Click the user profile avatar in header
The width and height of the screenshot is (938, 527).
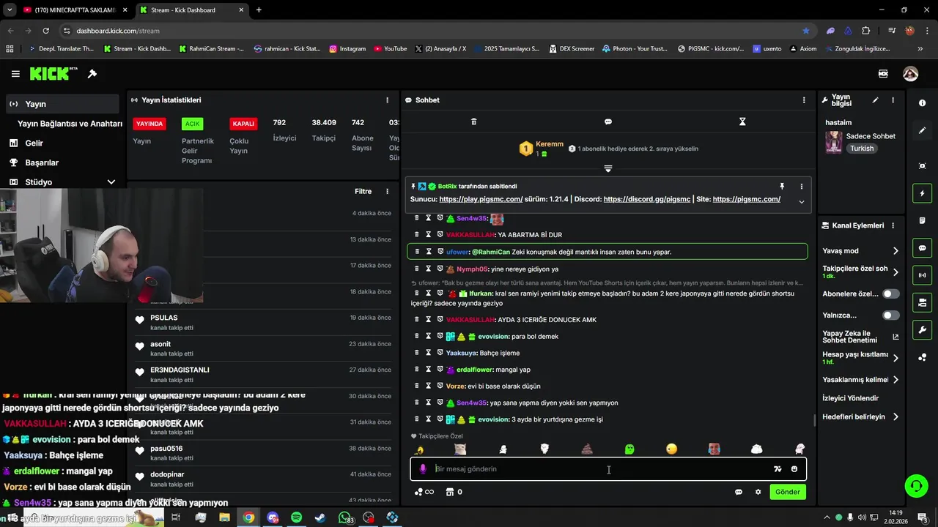[910, 74]
